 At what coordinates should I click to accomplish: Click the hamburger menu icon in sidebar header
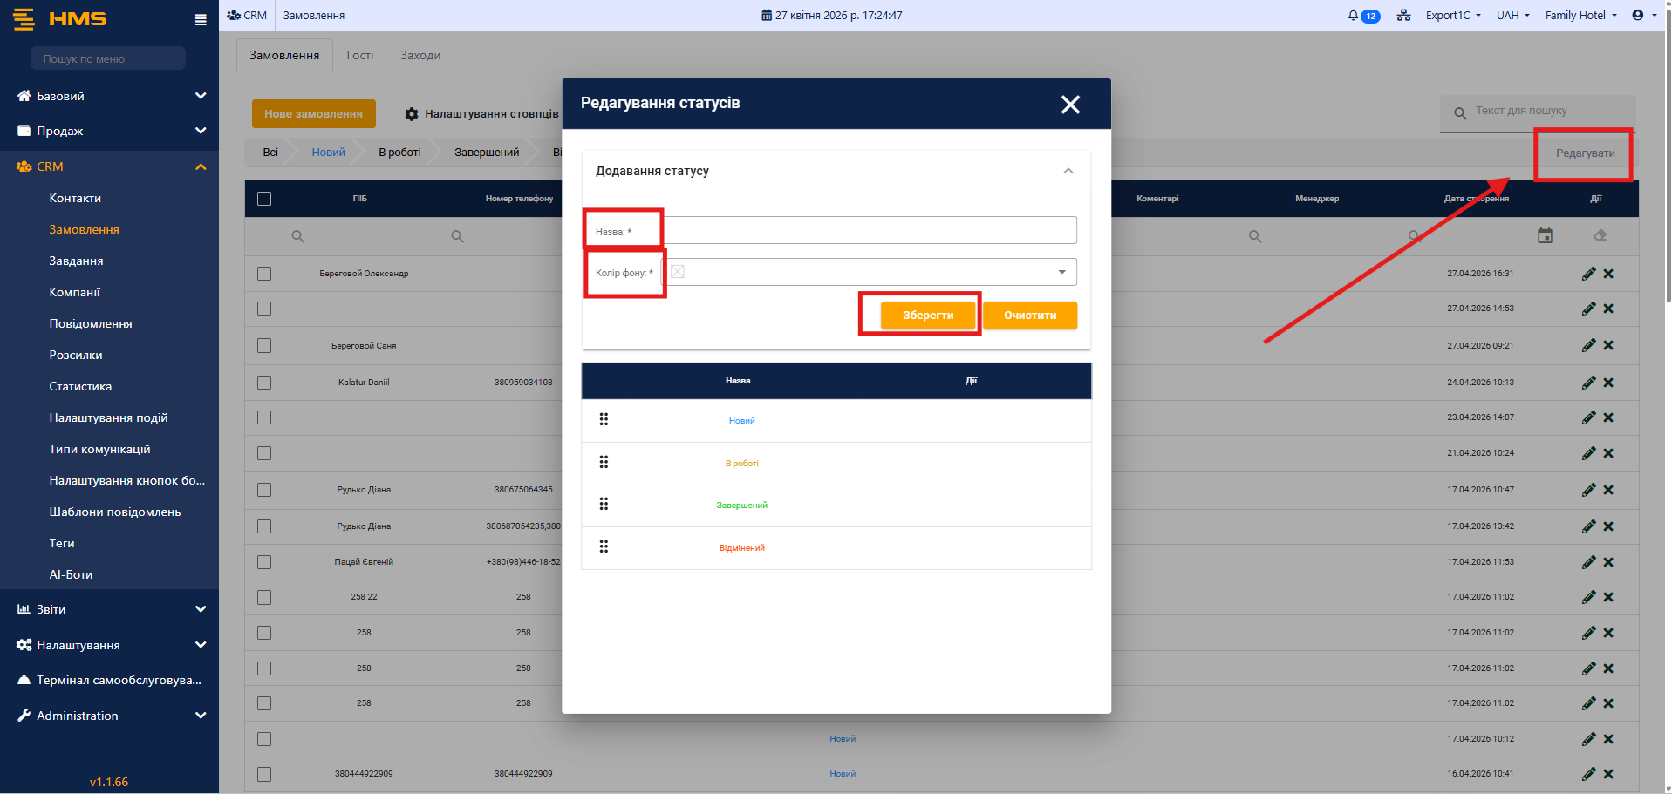coord(201,19)
